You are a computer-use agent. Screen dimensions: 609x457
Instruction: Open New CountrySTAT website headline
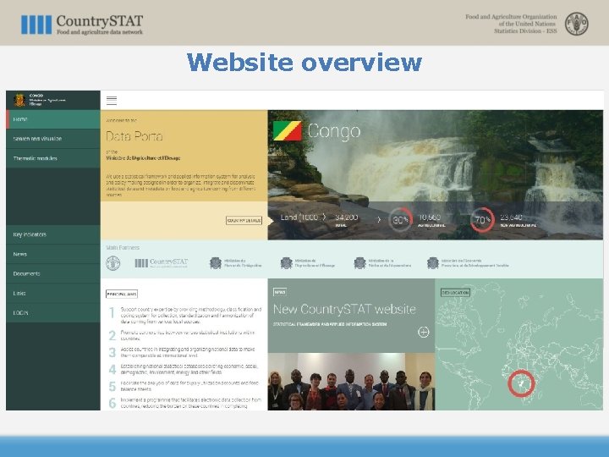tap(344, 310)
